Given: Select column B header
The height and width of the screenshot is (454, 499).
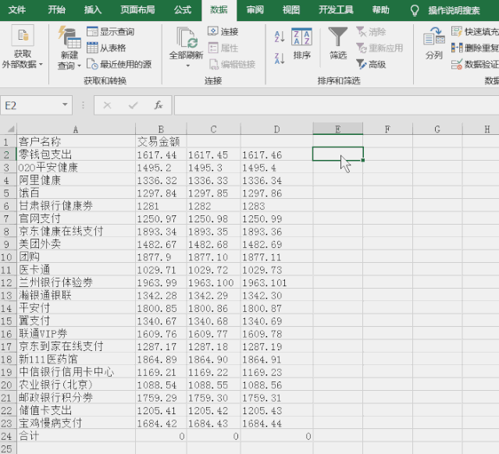Looking at the screenshot, I should (x=161, y=129).
